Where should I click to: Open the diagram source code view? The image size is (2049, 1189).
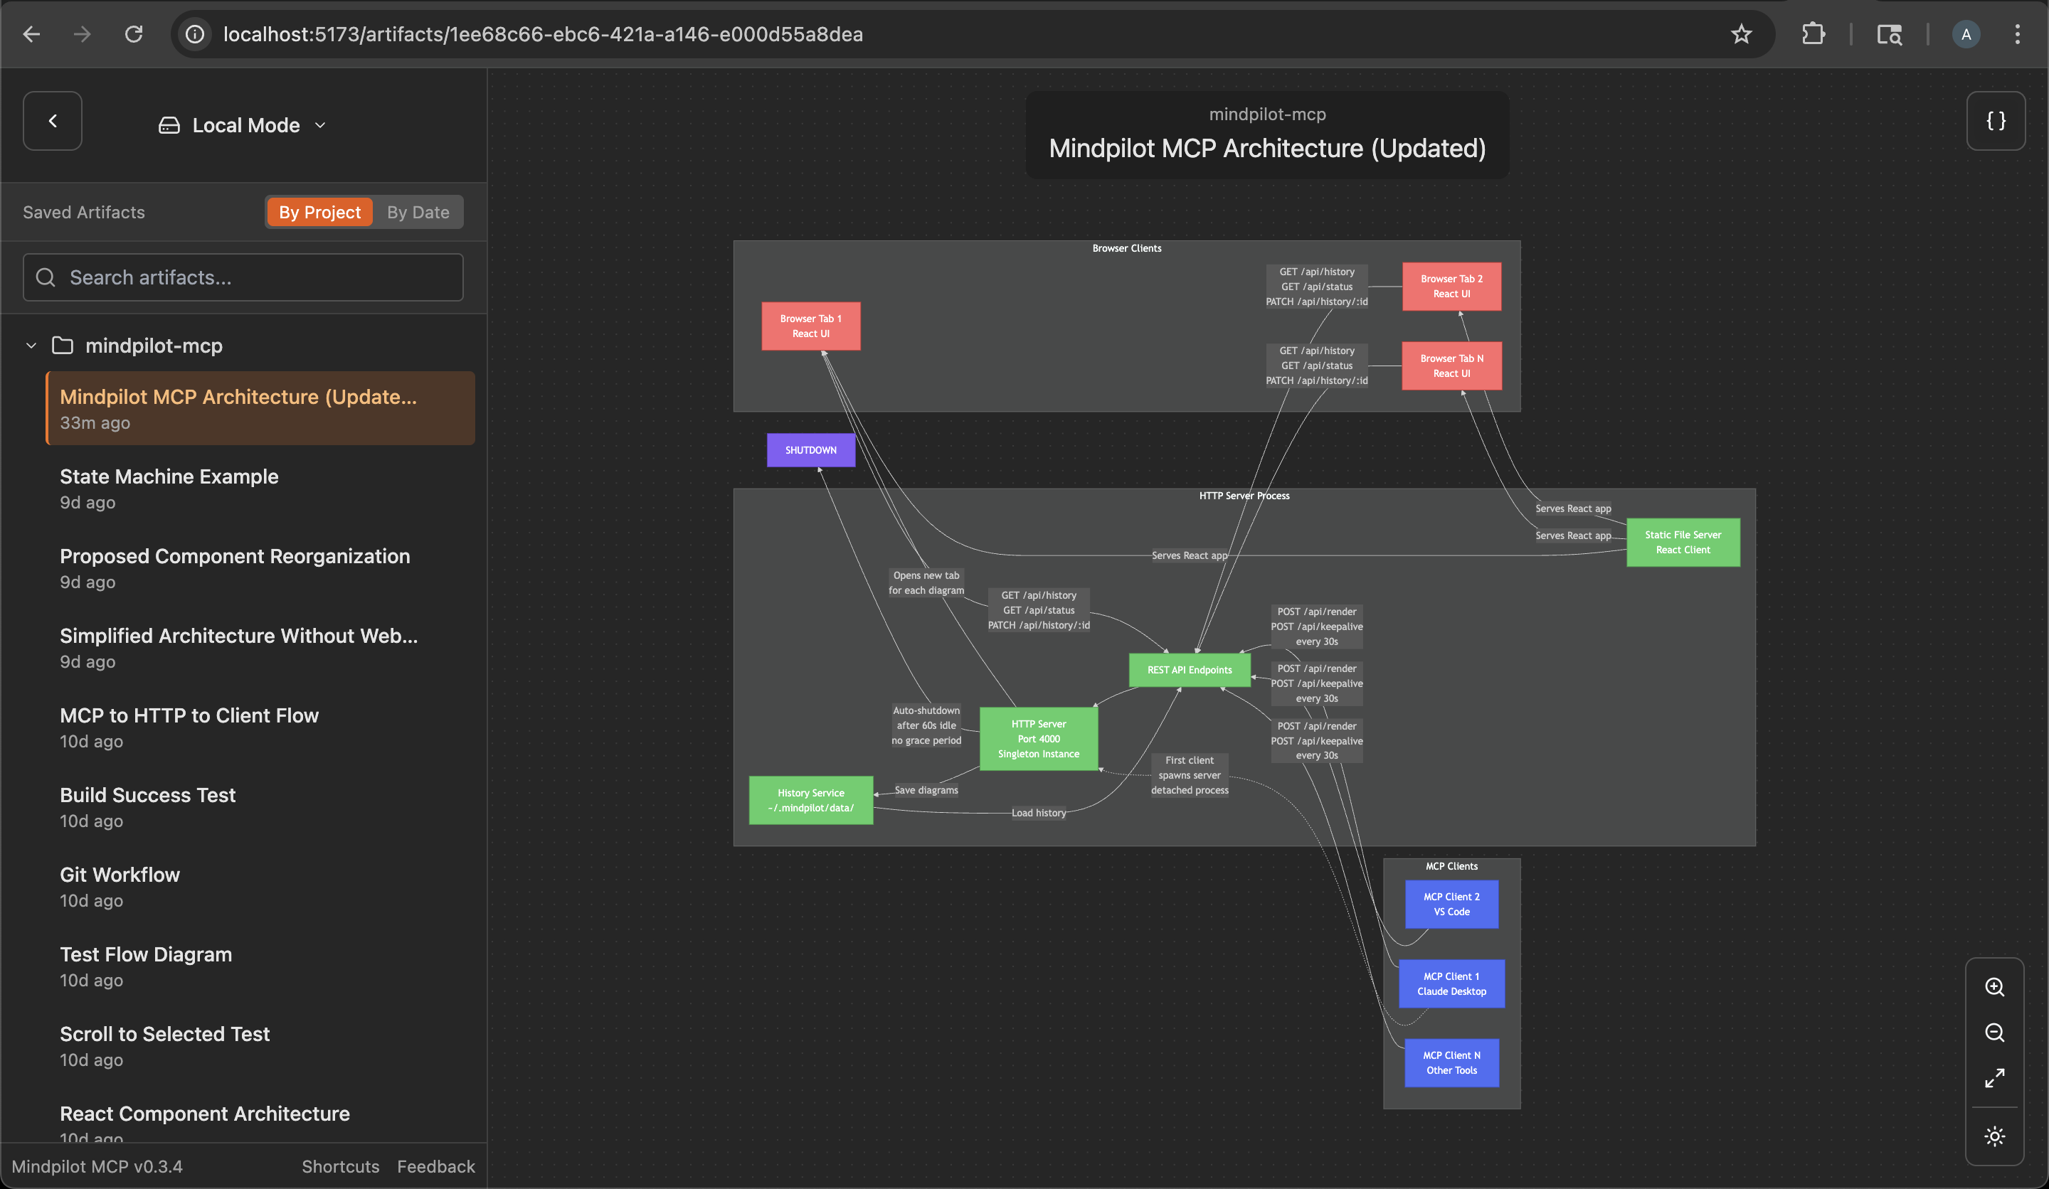(1996, 120)
